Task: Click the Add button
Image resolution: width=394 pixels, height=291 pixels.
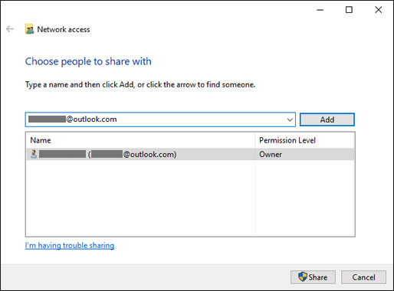Action: pos(327,119)
